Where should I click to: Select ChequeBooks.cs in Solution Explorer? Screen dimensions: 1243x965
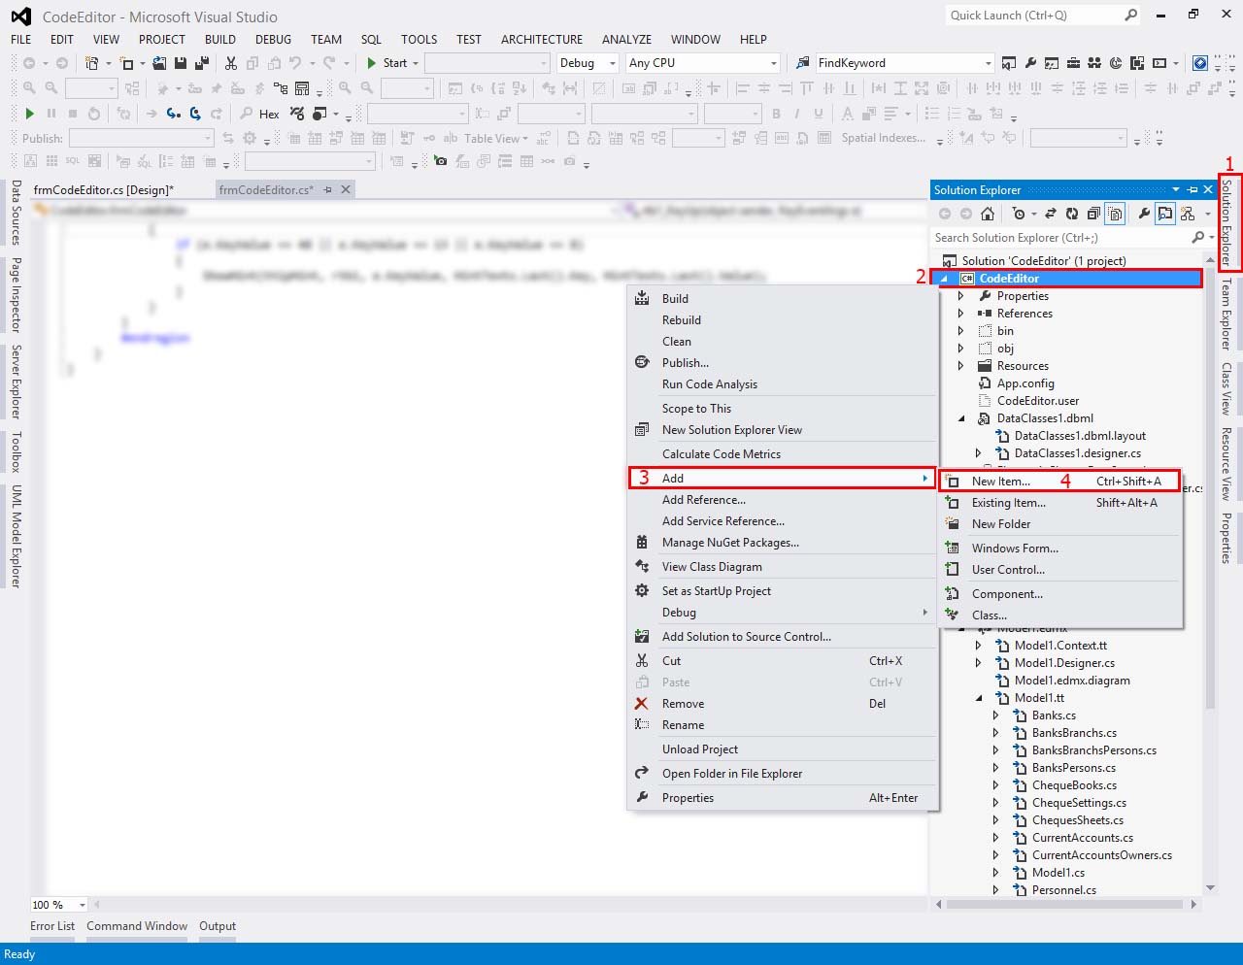[1074, 785]
